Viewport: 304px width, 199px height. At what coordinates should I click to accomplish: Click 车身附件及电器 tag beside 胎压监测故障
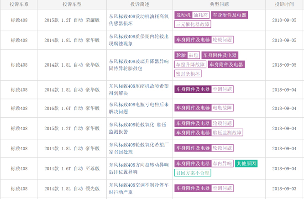pos(193,133)
